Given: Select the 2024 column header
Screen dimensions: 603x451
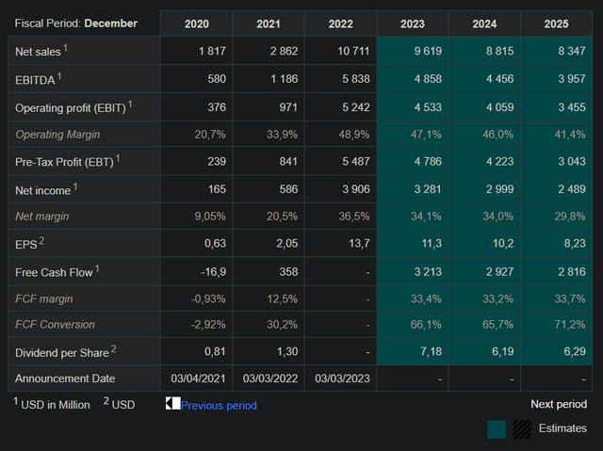Looking at the screenshot, I should (x=484, y=24).
